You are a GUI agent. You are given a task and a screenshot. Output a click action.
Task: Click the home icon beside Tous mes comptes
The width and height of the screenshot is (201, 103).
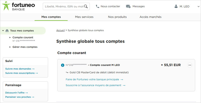pos(7,31)
